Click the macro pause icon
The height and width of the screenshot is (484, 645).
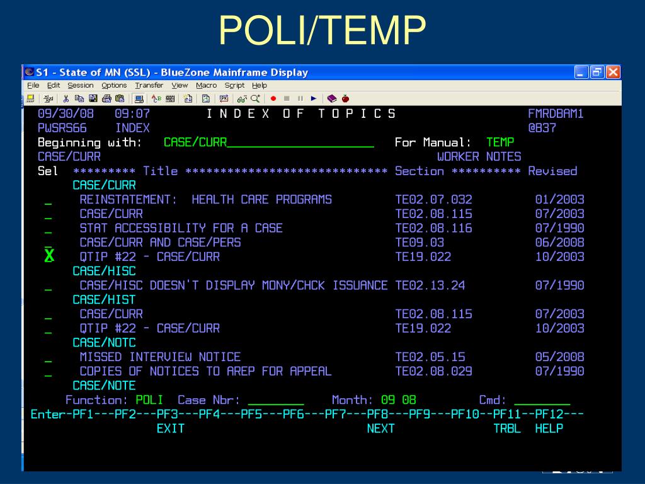pos(300,99)
